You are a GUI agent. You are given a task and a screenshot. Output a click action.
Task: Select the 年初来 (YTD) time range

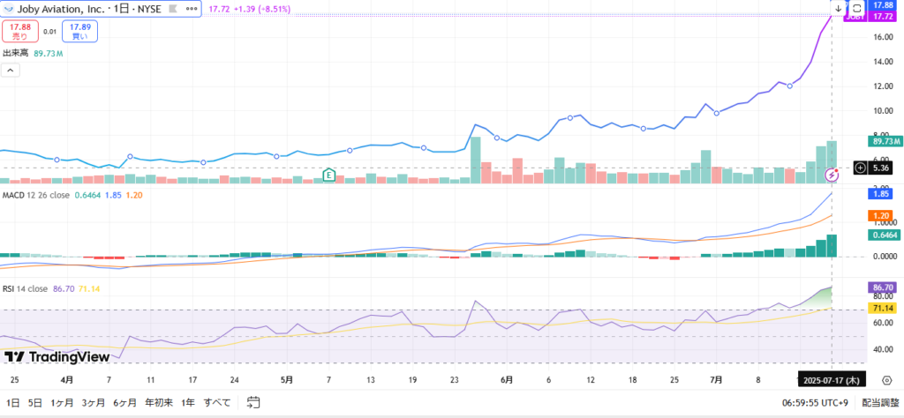click(x=159, y=402)
